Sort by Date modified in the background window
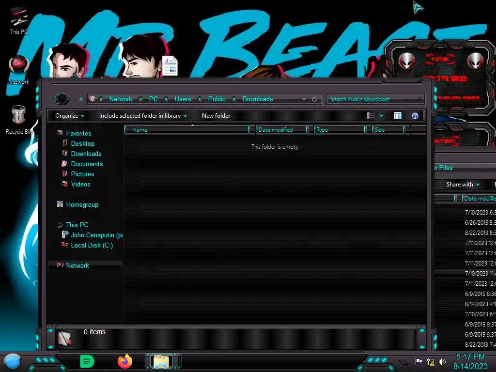This screenshot has height=372, width=496. coord(479,199)
